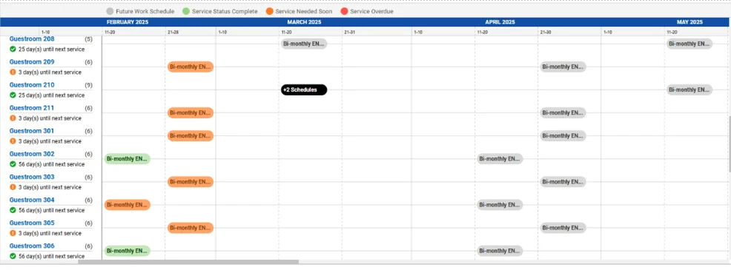This screenshot has width=731, height=270.
Task: Click orange warning icon under Guestroom 209
Action: (13, 72)
